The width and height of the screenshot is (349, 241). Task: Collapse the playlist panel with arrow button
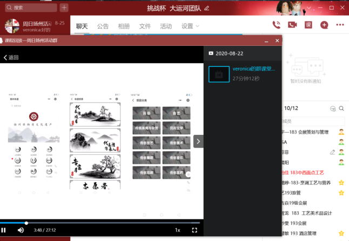pyautogui.click(x=198, y=141)
